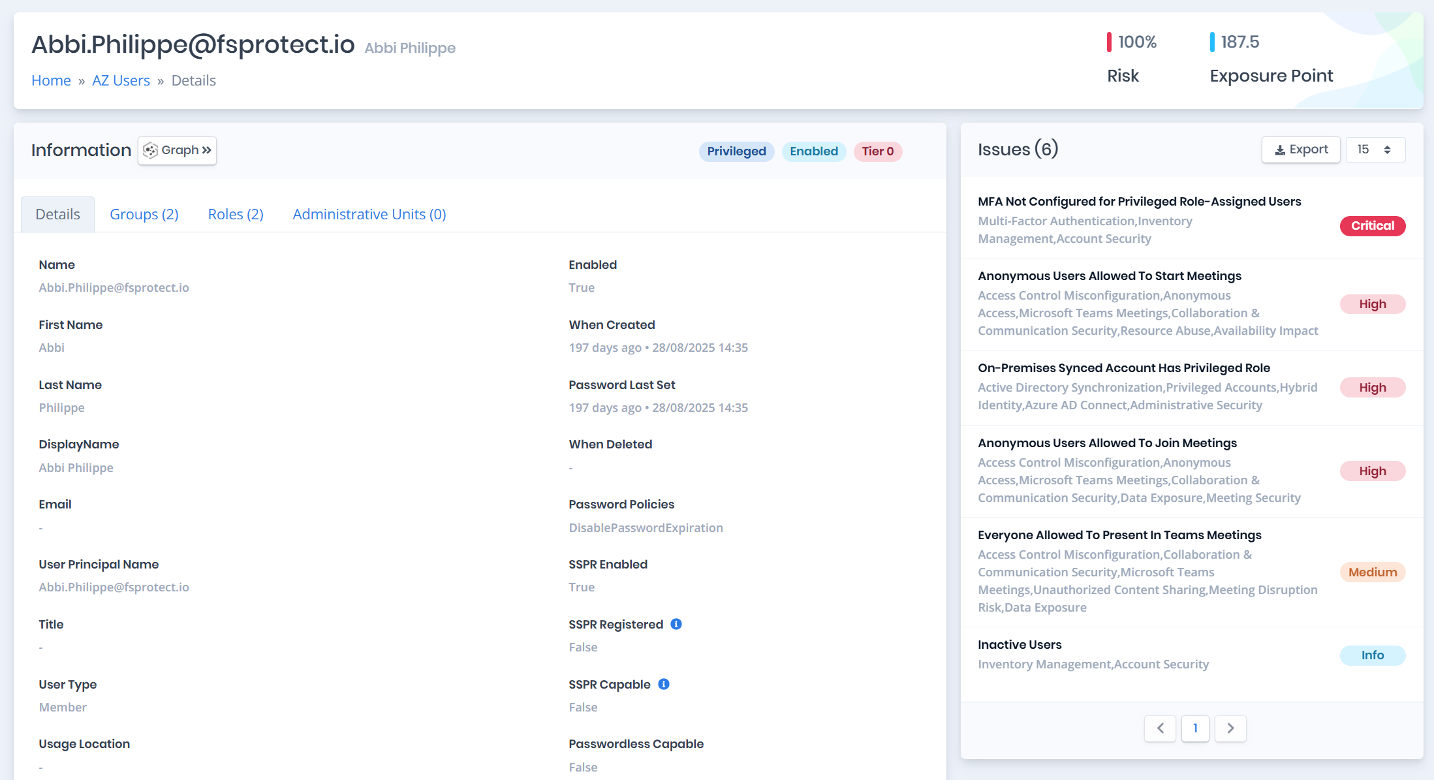Open Inactive Users issue
Viewport: 1434px width, 780px height.
click(1020, 645)
